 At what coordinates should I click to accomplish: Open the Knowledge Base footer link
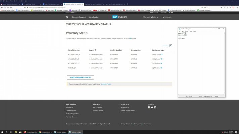pos(71,111)
